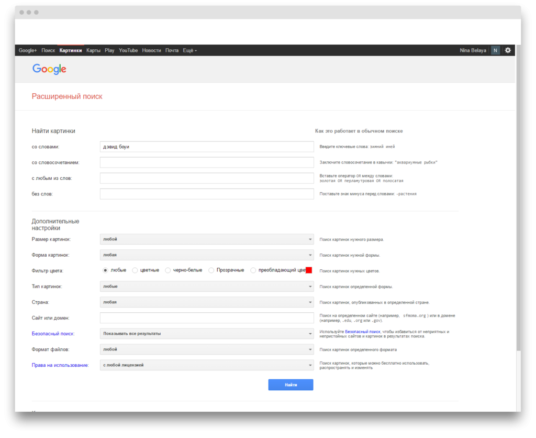Open the 'Страна' dropdown

pyautogui.click(x=207, y=302)
